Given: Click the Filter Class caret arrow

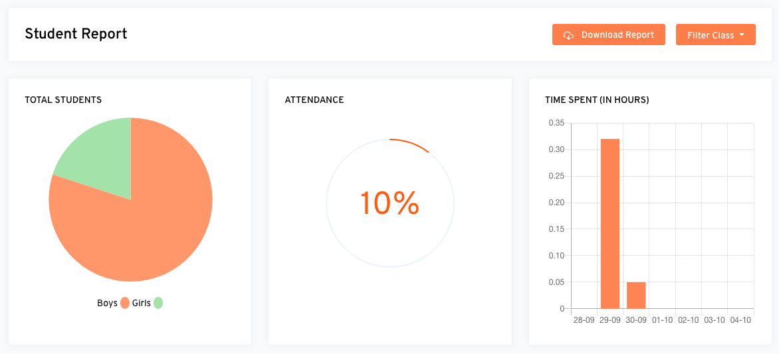Looking at the screenshot, I should click(x=741, y=35).
